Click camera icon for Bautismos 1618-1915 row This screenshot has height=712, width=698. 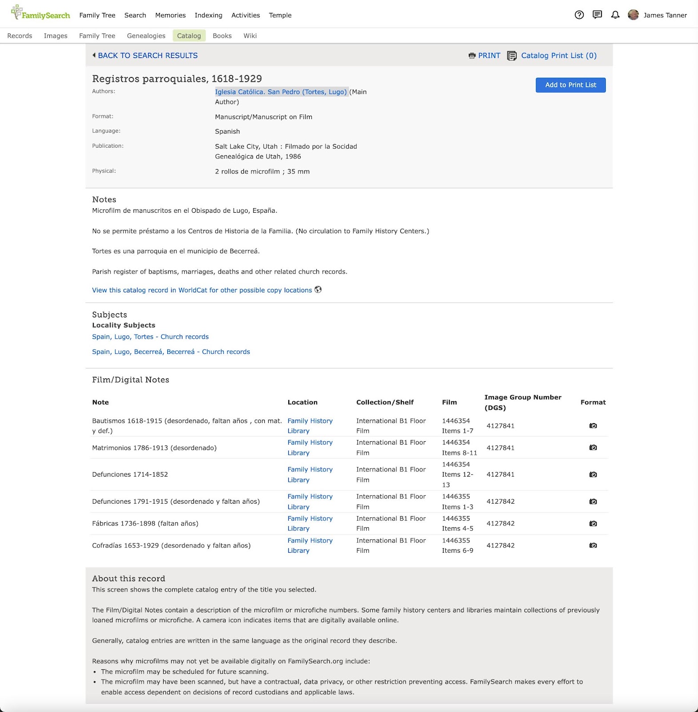(593, 426)
